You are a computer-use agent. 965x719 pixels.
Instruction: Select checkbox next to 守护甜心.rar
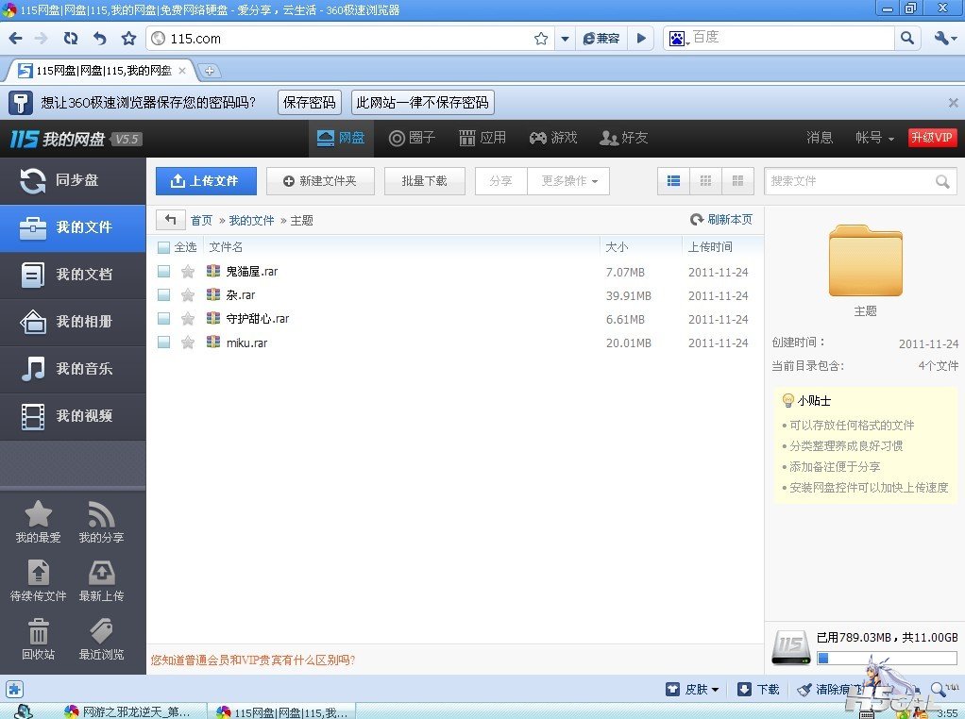[x=164, y=319]
